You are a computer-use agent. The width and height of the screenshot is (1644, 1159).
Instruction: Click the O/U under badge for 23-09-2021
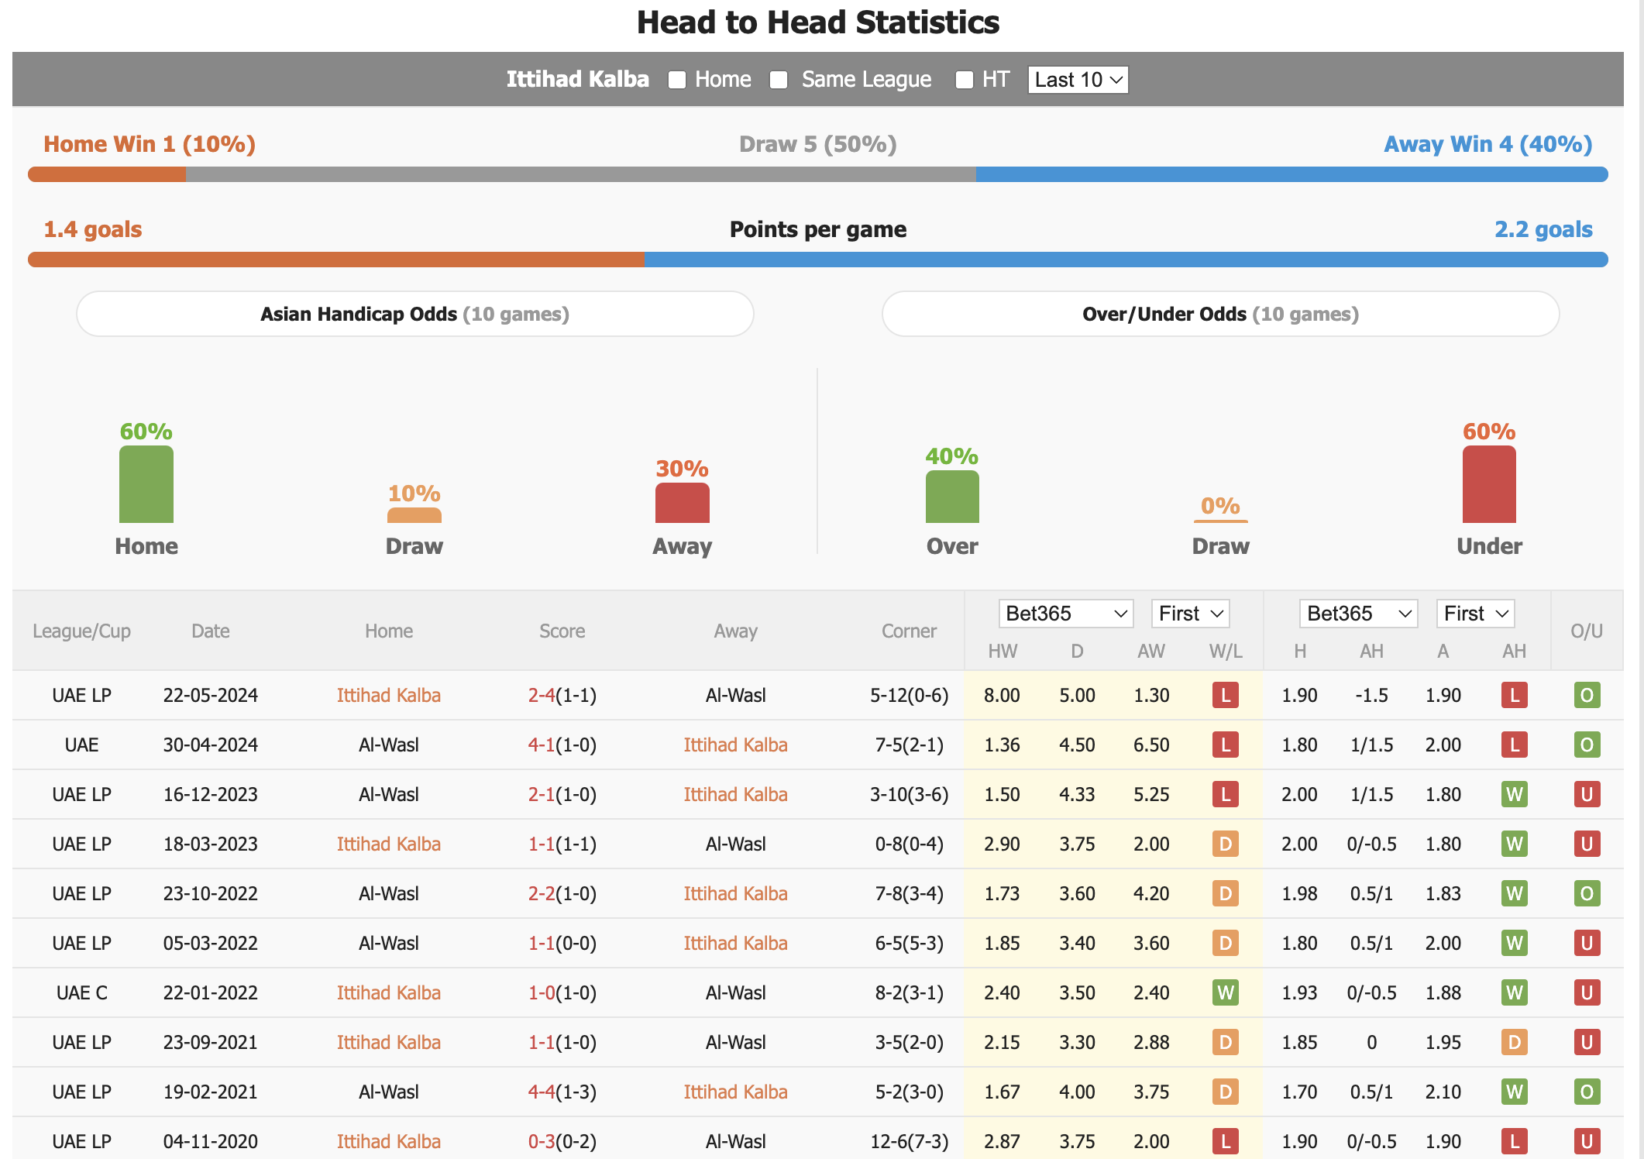pos(1587,1042)
